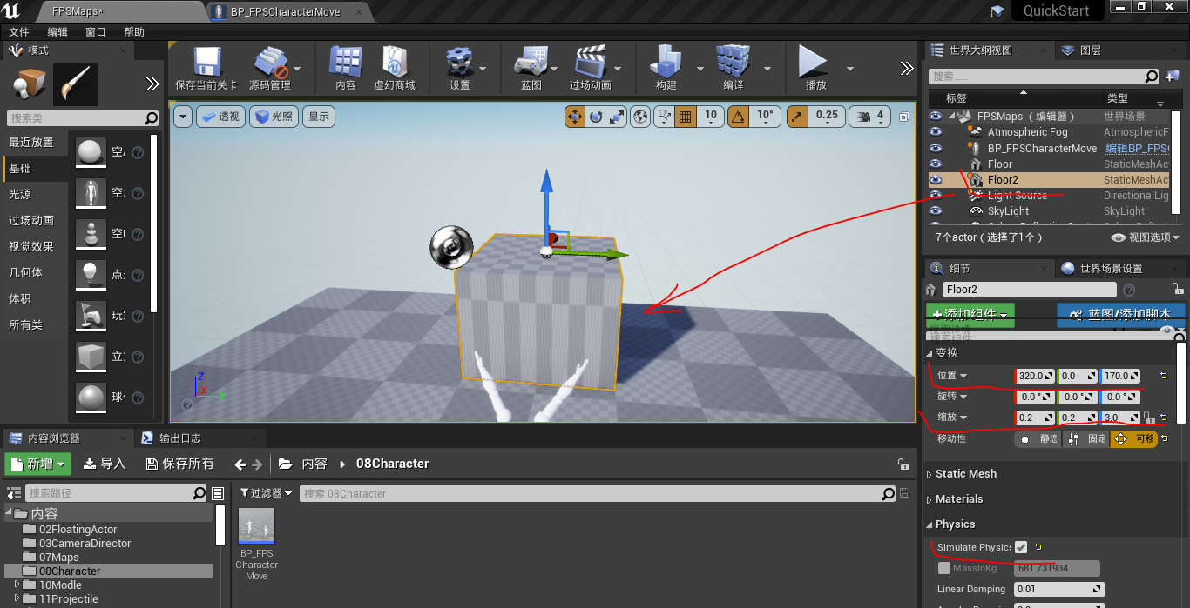This screenshot has height=608, width=1190.
Task: Toggle visibility of Floor2 actor
Action: coord(936,179)
